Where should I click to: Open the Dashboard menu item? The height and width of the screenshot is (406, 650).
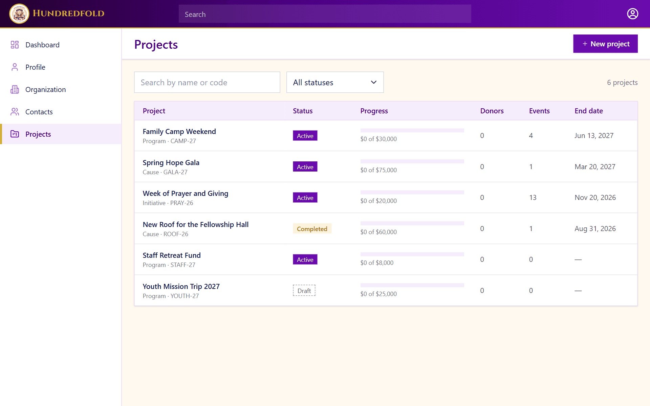point(61,45)
